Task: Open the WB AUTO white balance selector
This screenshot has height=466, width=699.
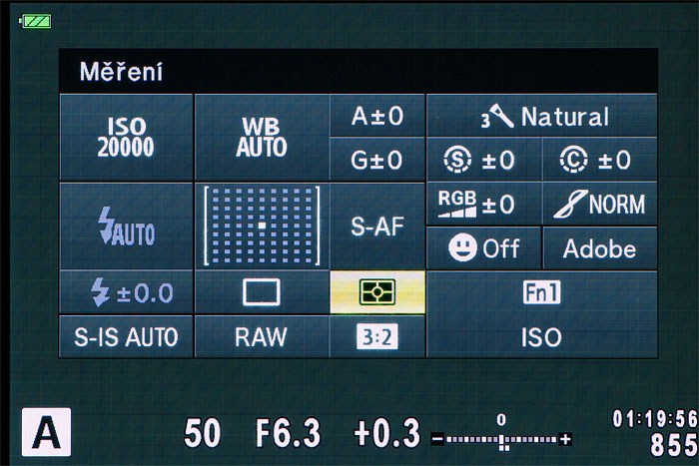Action: [262, 137]
